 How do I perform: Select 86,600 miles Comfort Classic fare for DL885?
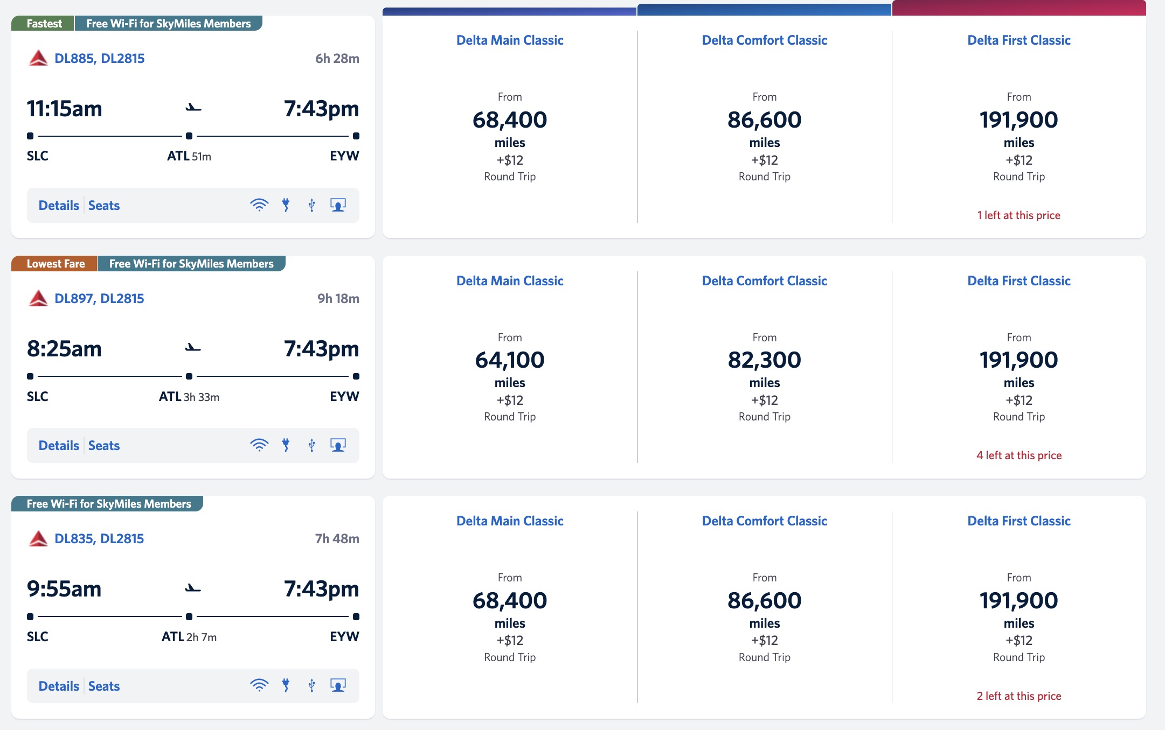point(765,137)
